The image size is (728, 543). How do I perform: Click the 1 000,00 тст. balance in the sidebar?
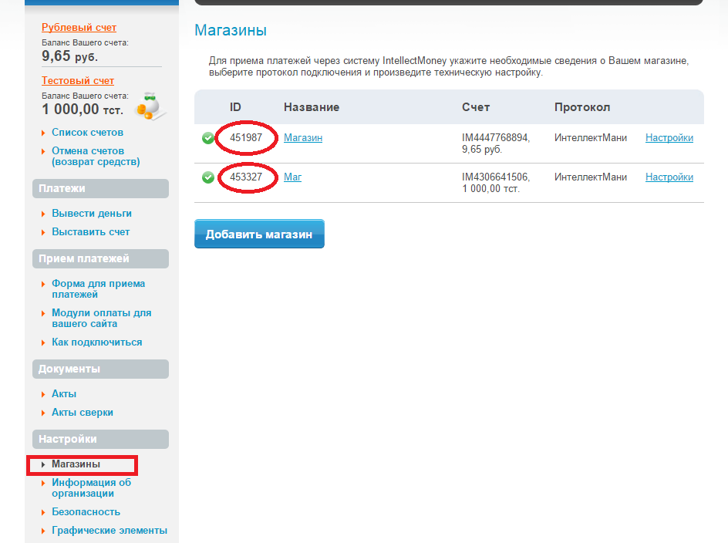pyautogui.click(x=83, y=110)
